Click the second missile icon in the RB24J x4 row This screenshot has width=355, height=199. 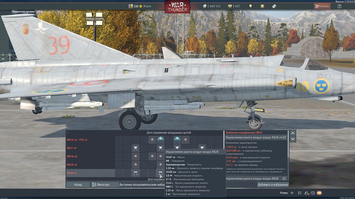click(160, 165)
